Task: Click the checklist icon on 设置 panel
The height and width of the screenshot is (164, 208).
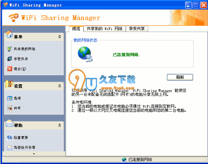Action: 9,84
